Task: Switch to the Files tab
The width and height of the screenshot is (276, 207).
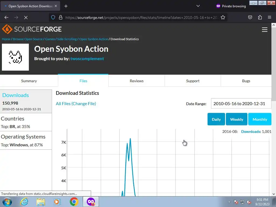Action: [83, 81]
